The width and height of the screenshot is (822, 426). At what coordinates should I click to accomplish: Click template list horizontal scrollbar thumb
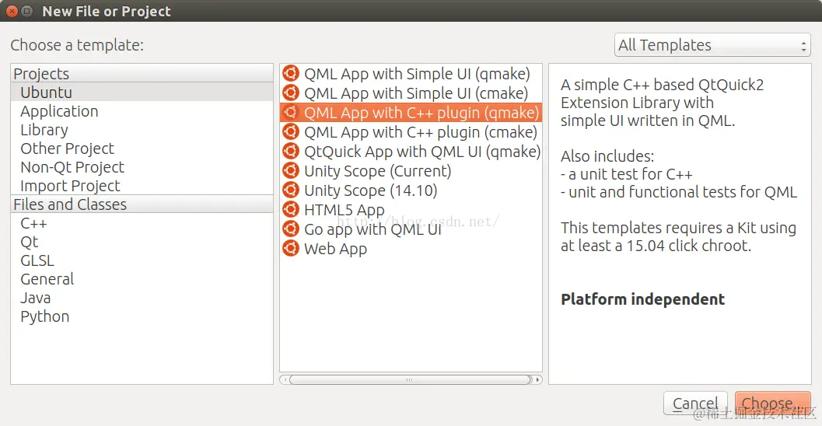click(x=410, y=379)
